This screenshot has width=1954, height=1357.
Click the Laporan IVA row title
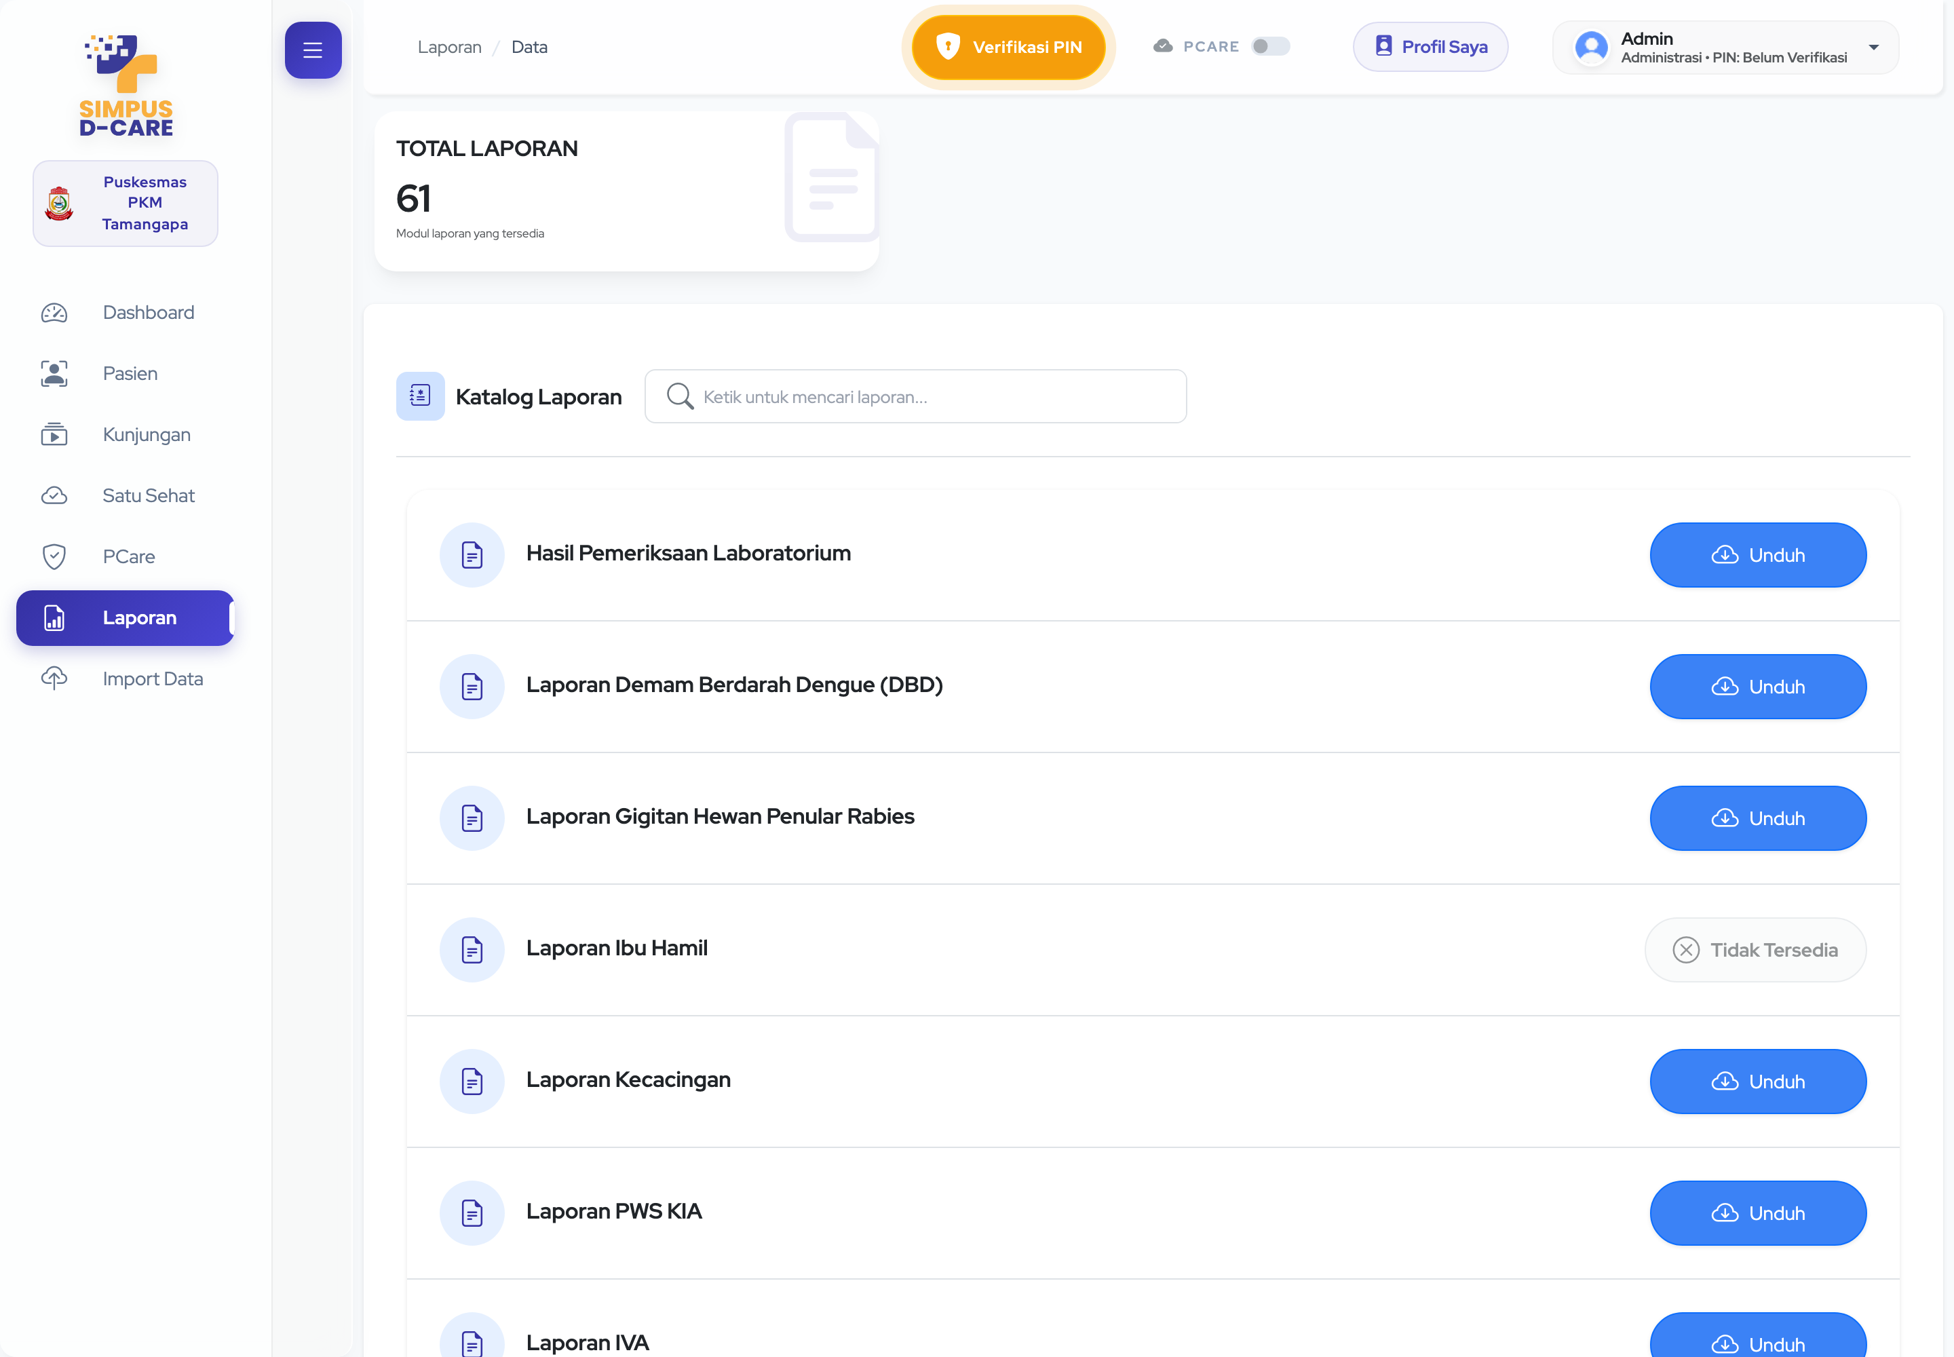point(588,1343)
